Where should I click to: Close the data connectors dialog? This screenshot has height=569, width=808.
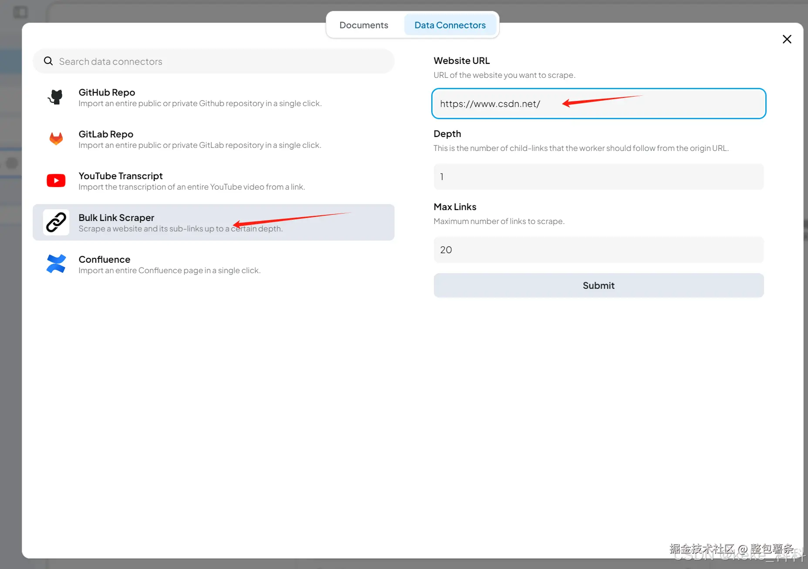pos(787,39)
